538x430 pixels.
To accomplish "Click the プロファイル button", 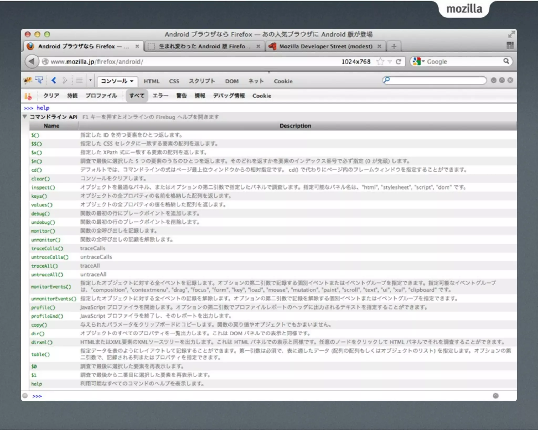I will (101, 96).
